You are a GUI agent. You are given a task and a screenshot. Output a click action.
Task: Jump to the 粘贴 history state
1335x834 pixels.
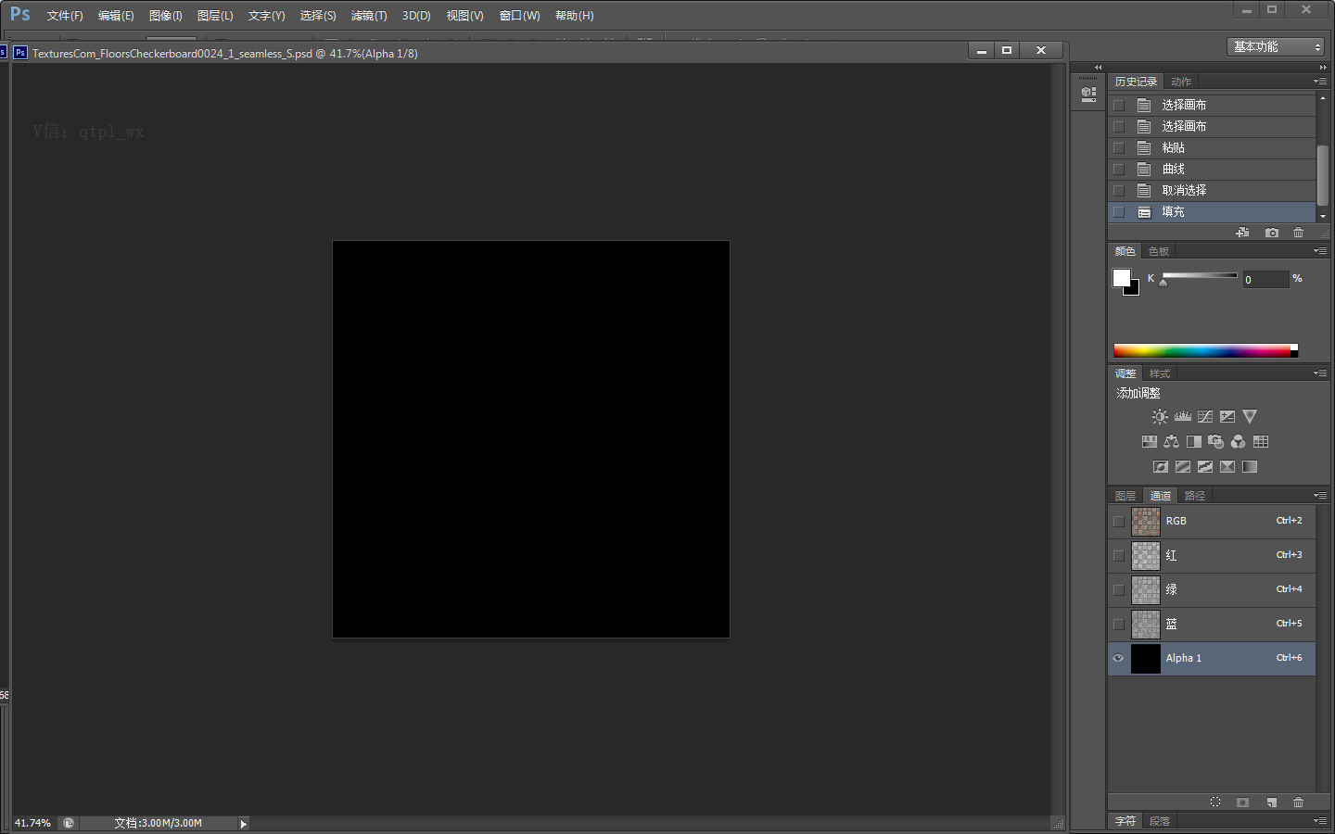point(1212,148)
